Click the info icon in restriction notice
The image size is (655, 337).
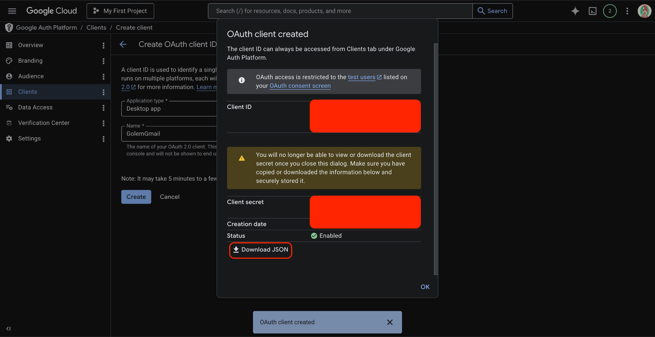[x=242, y=80]
